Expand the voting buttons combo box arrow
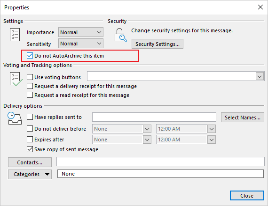This screenshot has width=268, height=206. (260, 76)
